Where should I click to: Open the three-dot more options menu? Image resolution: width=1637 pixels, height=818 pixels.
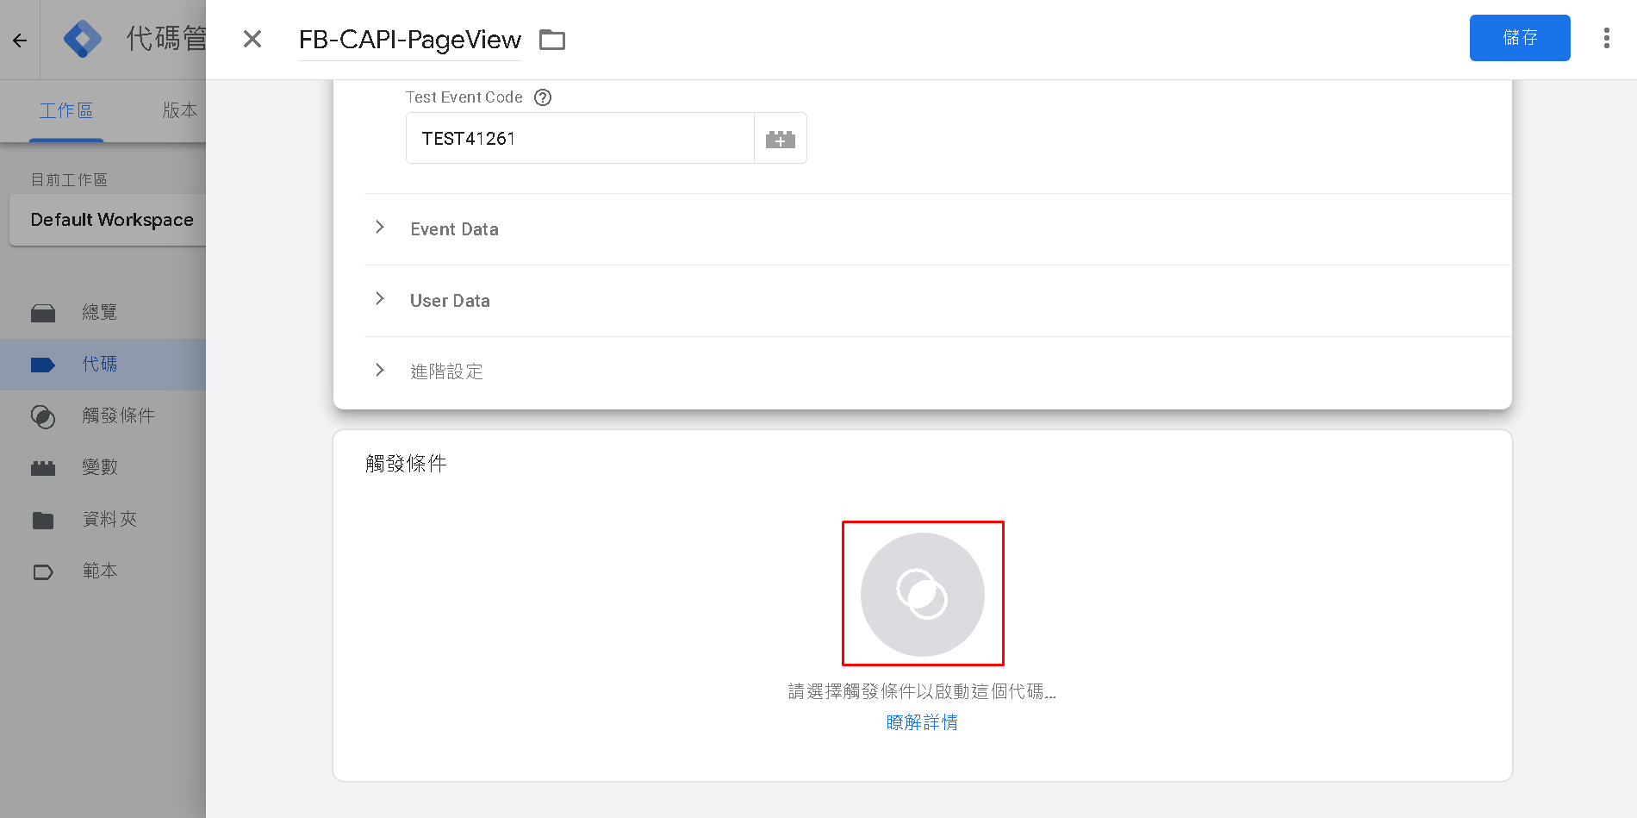1607,38
